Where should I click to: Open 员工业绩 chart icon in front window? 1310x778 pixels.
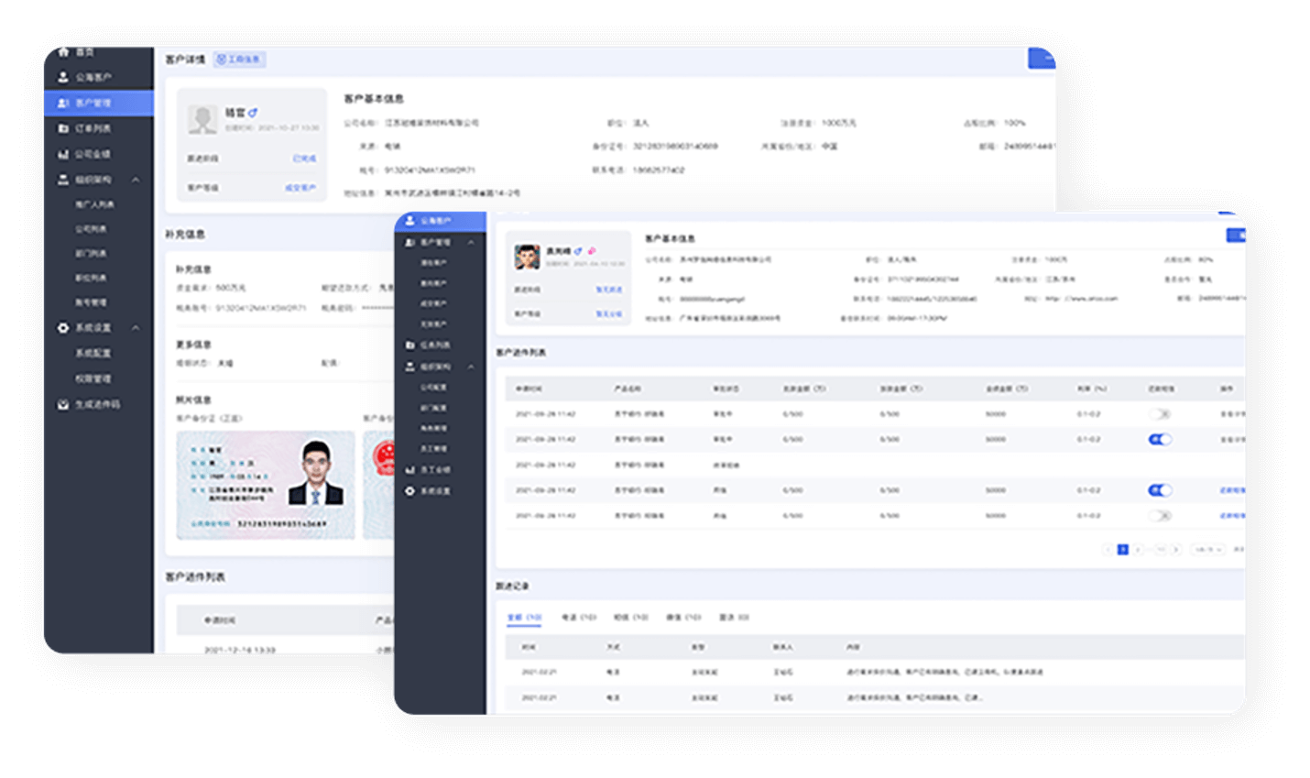pyautogui.click(x=410, y=469)
